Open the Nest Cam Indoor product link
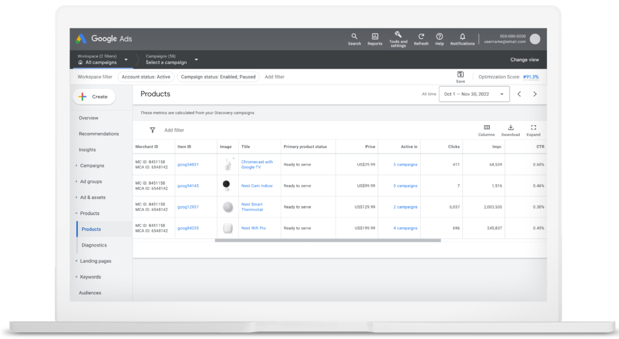Viewport: 619px width, 339px height. tap(256, 186)
